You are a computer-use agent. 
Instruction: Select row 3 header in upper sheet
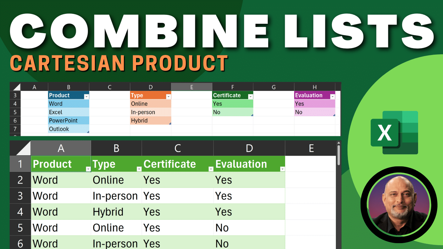(x=15, y=95)
